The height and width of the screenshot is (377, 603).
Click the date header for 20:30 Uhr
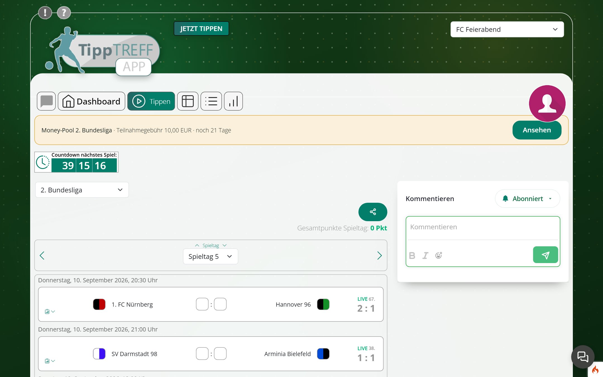tap(98, 280)
